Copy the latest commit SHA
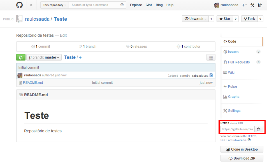The image size is (267, 164). click(x=211, y=75)
